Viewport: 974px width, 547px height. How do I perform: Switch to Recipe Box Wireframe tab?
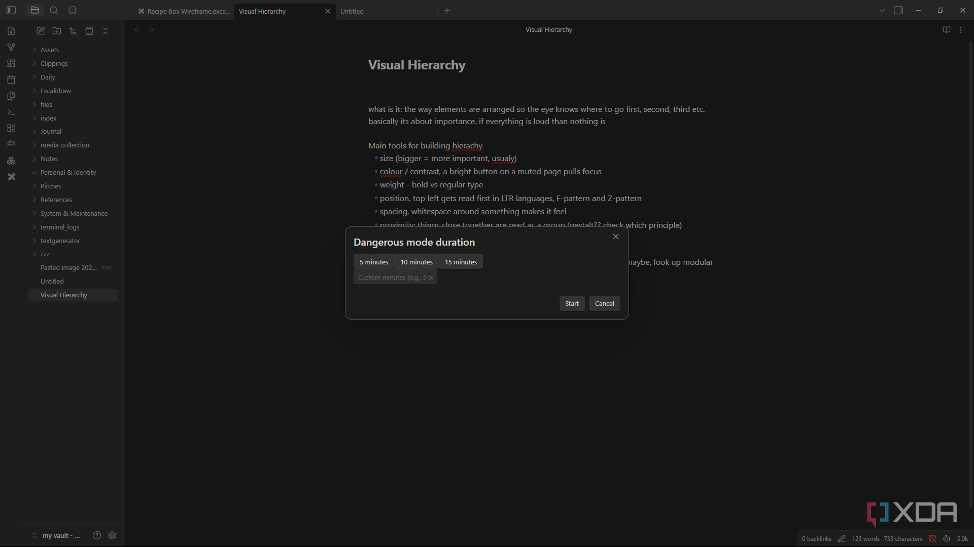[x=184, y=11]
